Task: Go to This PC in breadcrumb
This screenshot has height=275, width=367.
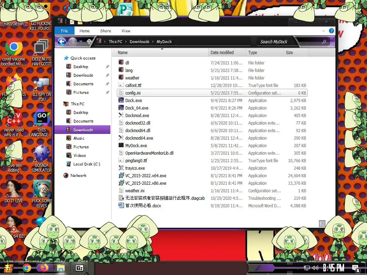Action: pos(115,42)
